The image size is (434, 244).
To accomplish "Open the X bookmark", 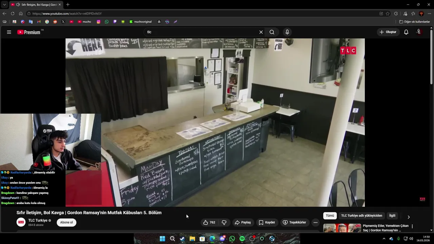I will pos(63,22).
